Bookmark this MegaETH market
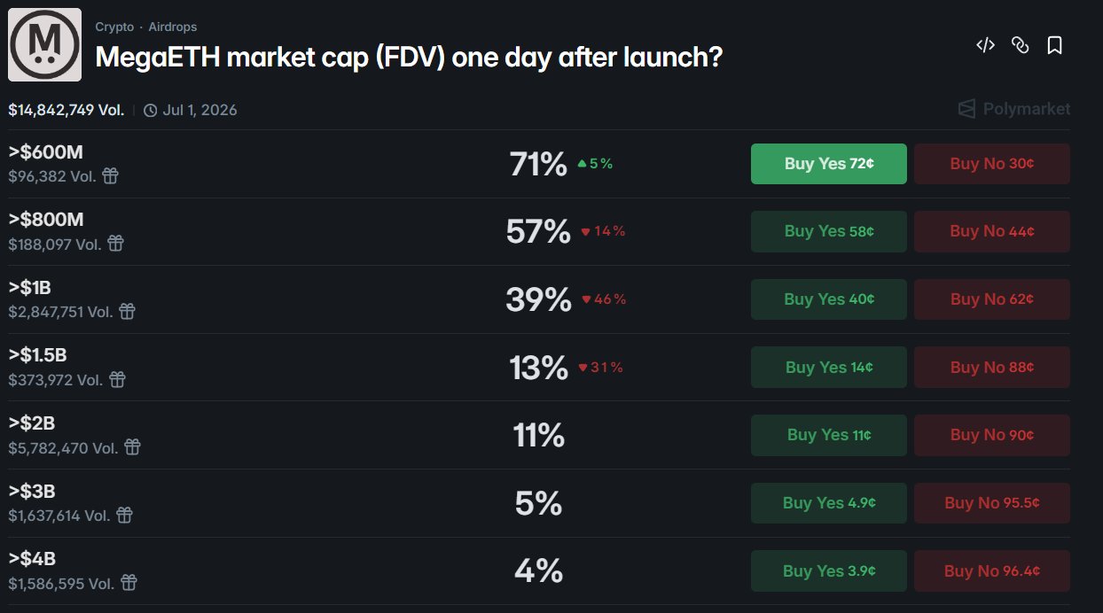The height and width of the screenshot is (613, 1103). (x=1054, y=45)
